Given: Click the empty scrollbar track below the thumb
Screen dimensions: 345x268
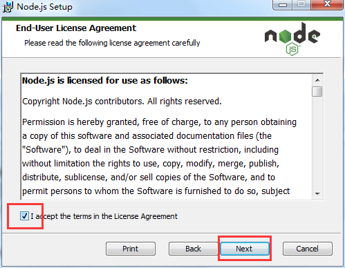Looking at the screenshot, I should pos(317,143).
